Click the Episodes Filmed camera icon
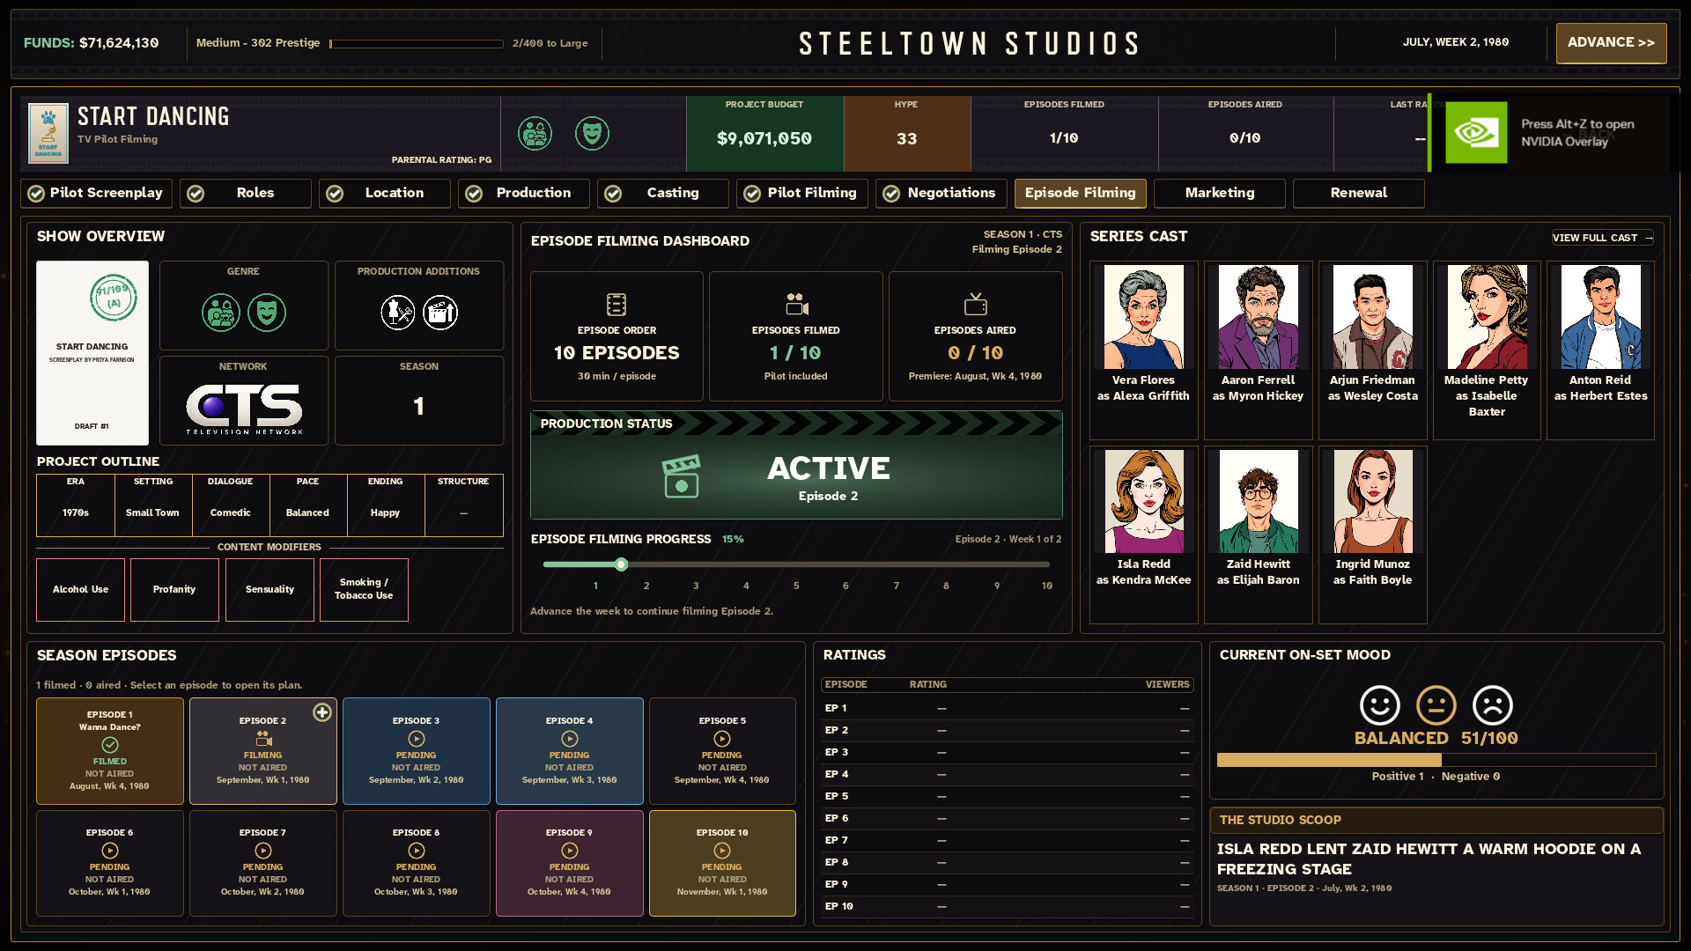The width and height of the screenshot is (1691, 951). click(x=796, y=305)
